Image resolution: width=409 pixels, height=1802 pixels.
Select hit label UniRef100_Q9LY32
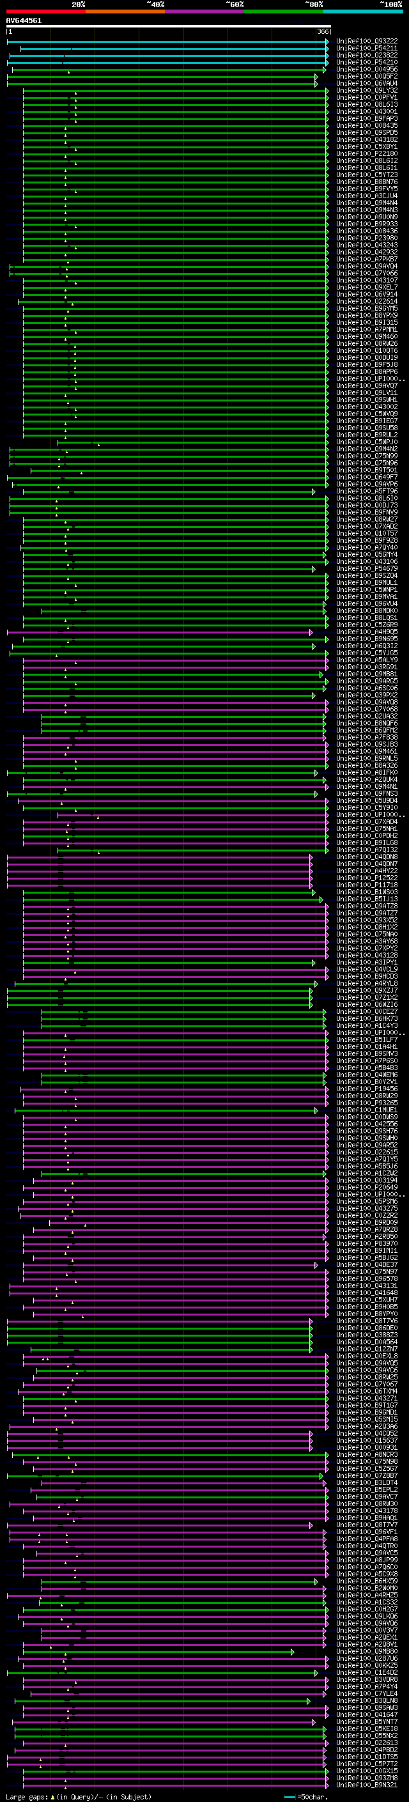[367, 90]
